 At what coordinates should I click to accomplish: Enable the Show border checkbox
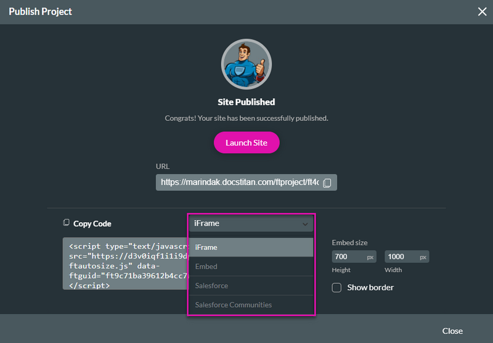pos(336,287)
